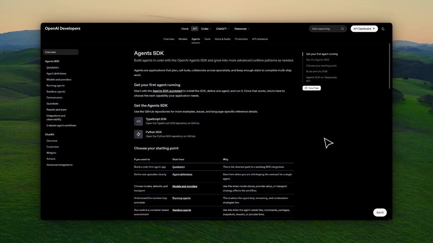The height and width of the screenshot is (243, 433).
Task: Open the TypeScript SDK code icon card
Action: (x=139, y=121)
